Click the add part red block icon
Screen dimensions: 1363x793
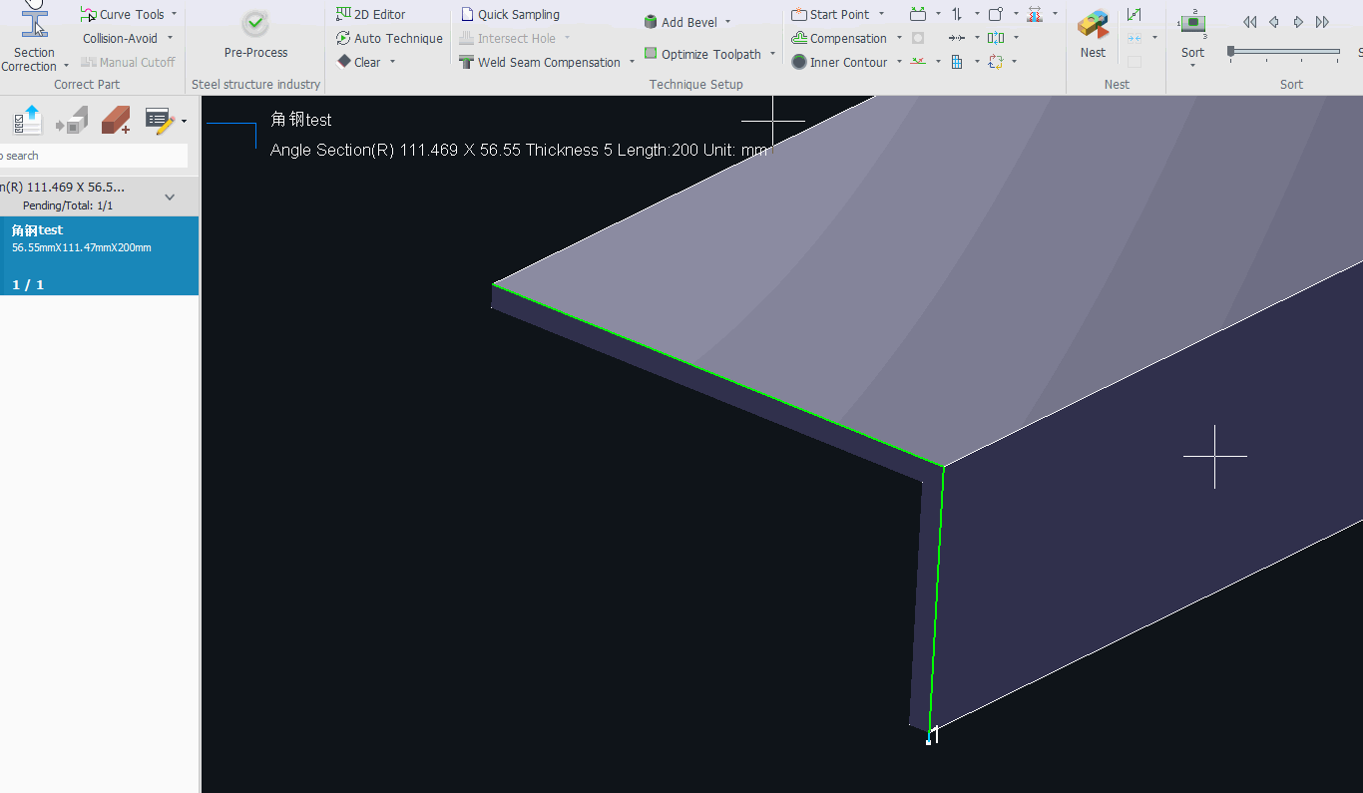click(116, 122)
